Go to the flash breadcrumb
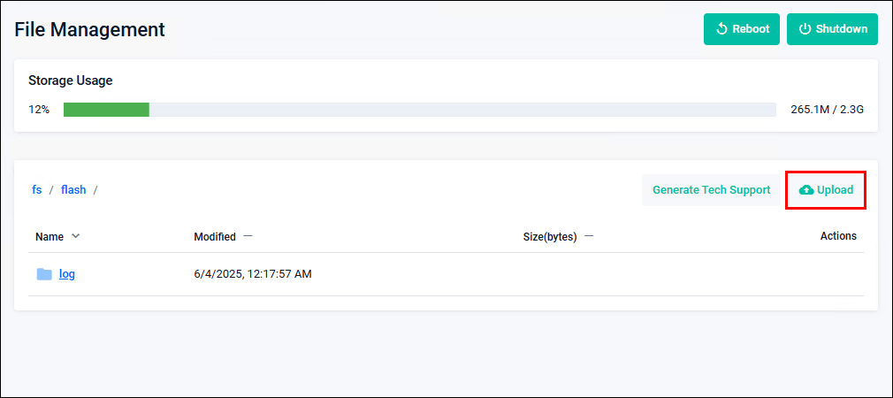 pos(73,190)
